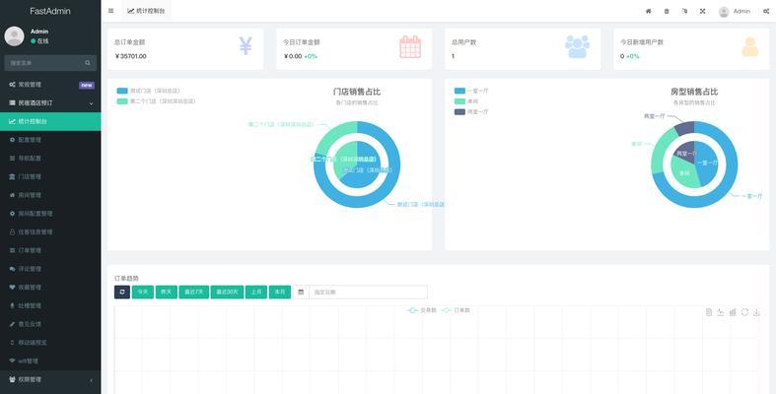Screen dimensions: 776x394
Task: Open 评论管理 in the sidebar
Action: 50,269
